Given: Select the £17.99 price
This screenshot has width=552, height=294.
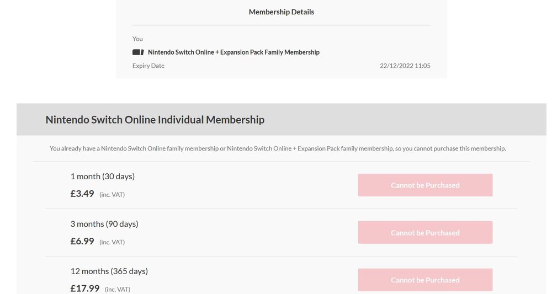Looking at the screenshot, I should coord(85,288).
